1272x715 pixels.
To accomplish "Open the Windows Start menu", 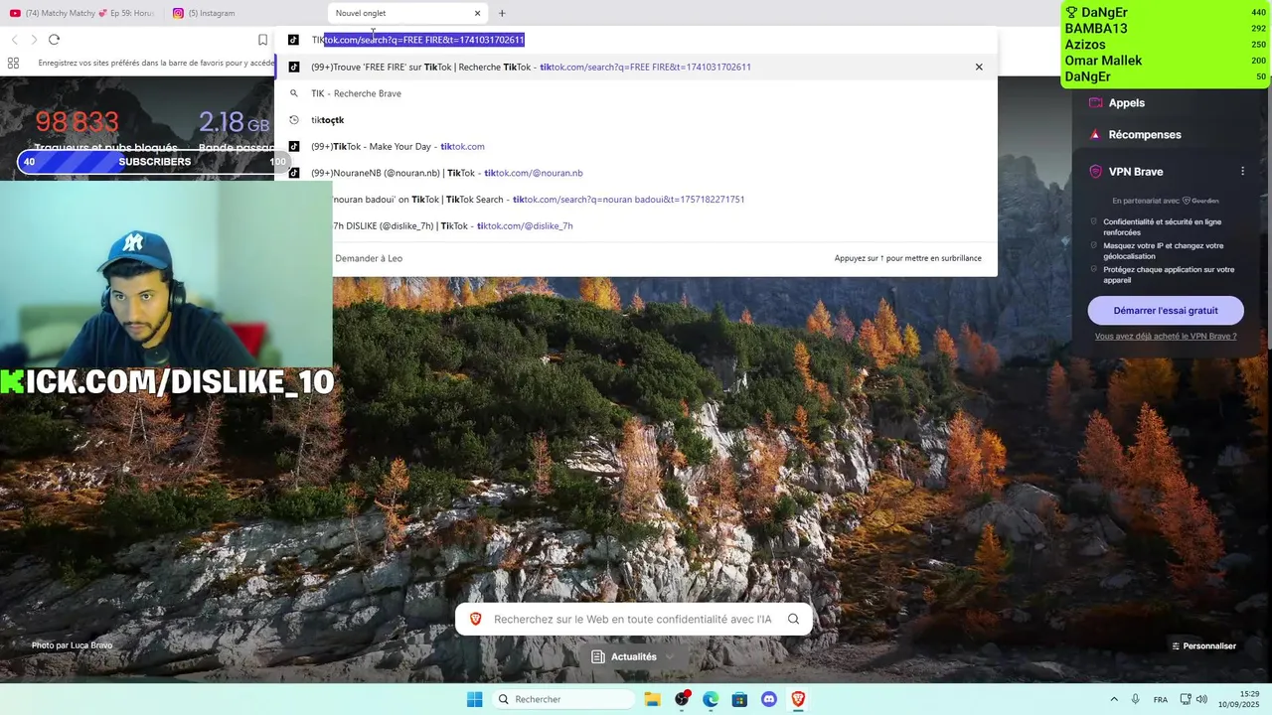I will 475,699.
